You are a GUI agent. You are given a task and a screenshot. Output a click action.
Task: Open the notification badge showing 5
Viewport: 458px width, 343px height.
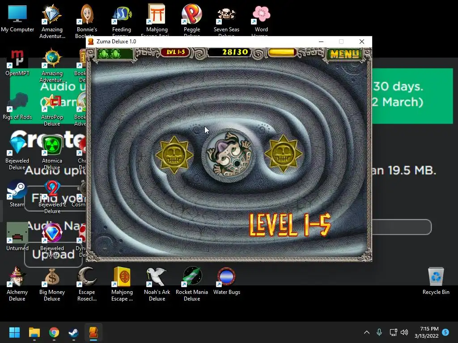pyautogui.click(x=445, y=332)
